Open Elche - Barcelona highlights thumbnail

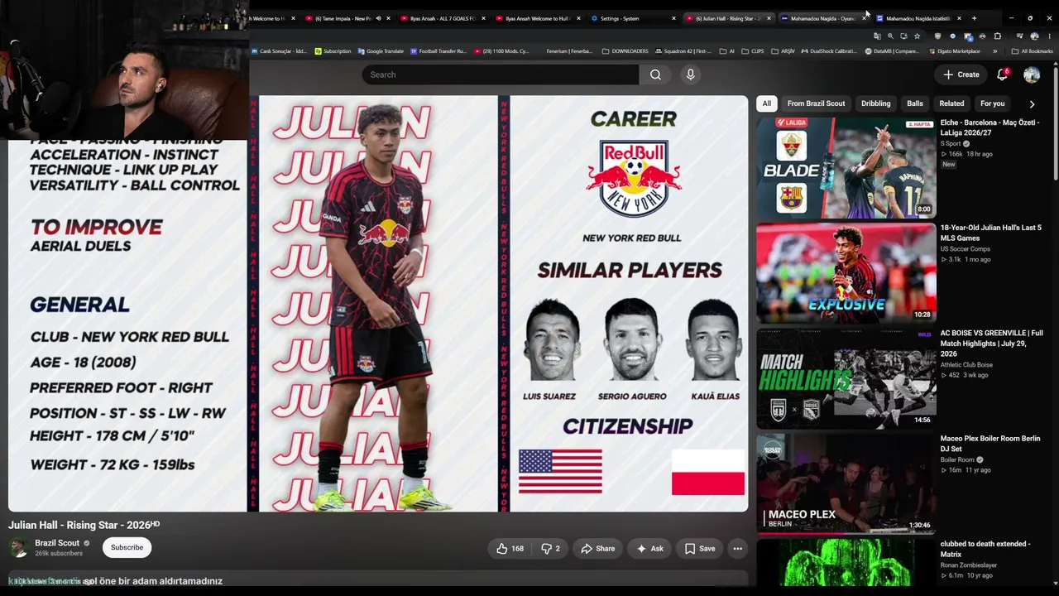tap(846, 167)
